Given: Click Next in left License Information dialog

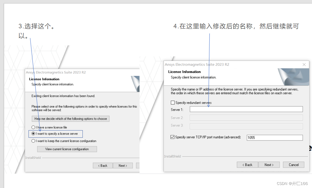Looking at the screenshot, I should [123, 166].
